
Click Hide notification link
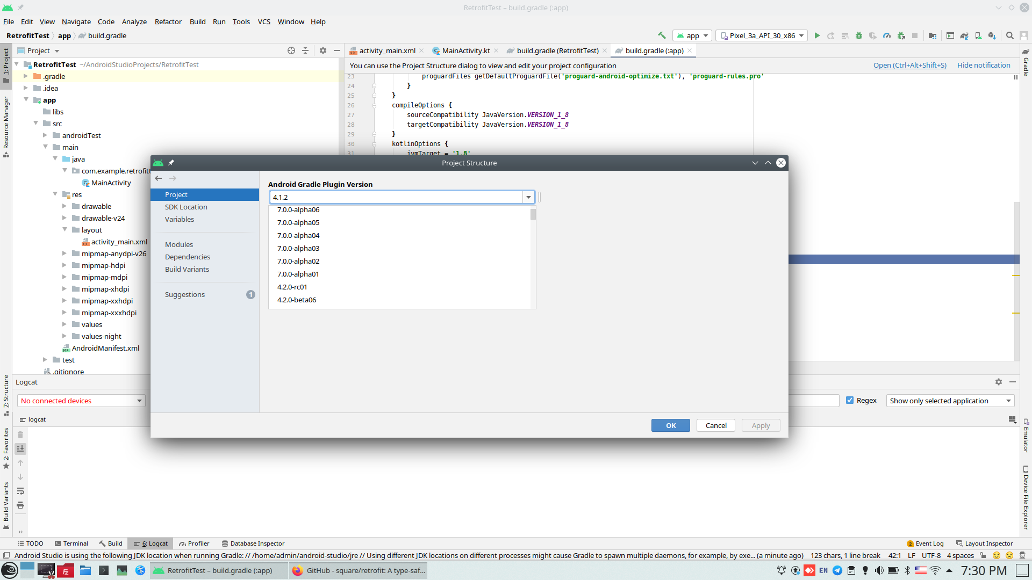pos(984,65)
